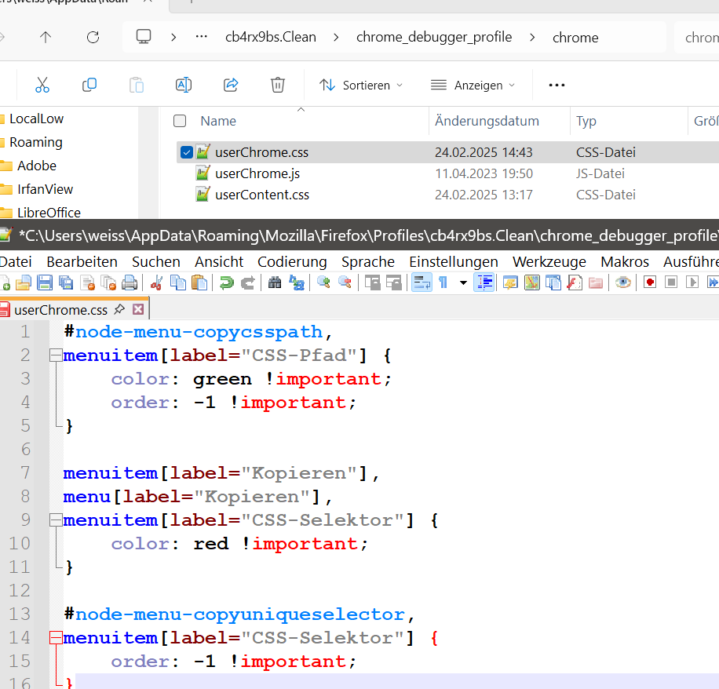The width and height of the screenshot is (719, 689).
Task: Click the Rename icon in Explorer toolbar
Action: tap(184, 85)
